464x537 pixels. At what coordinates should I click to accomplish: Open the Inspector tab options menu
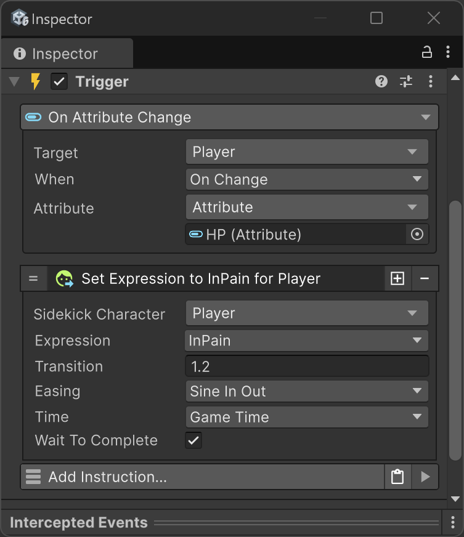point(448,53)
